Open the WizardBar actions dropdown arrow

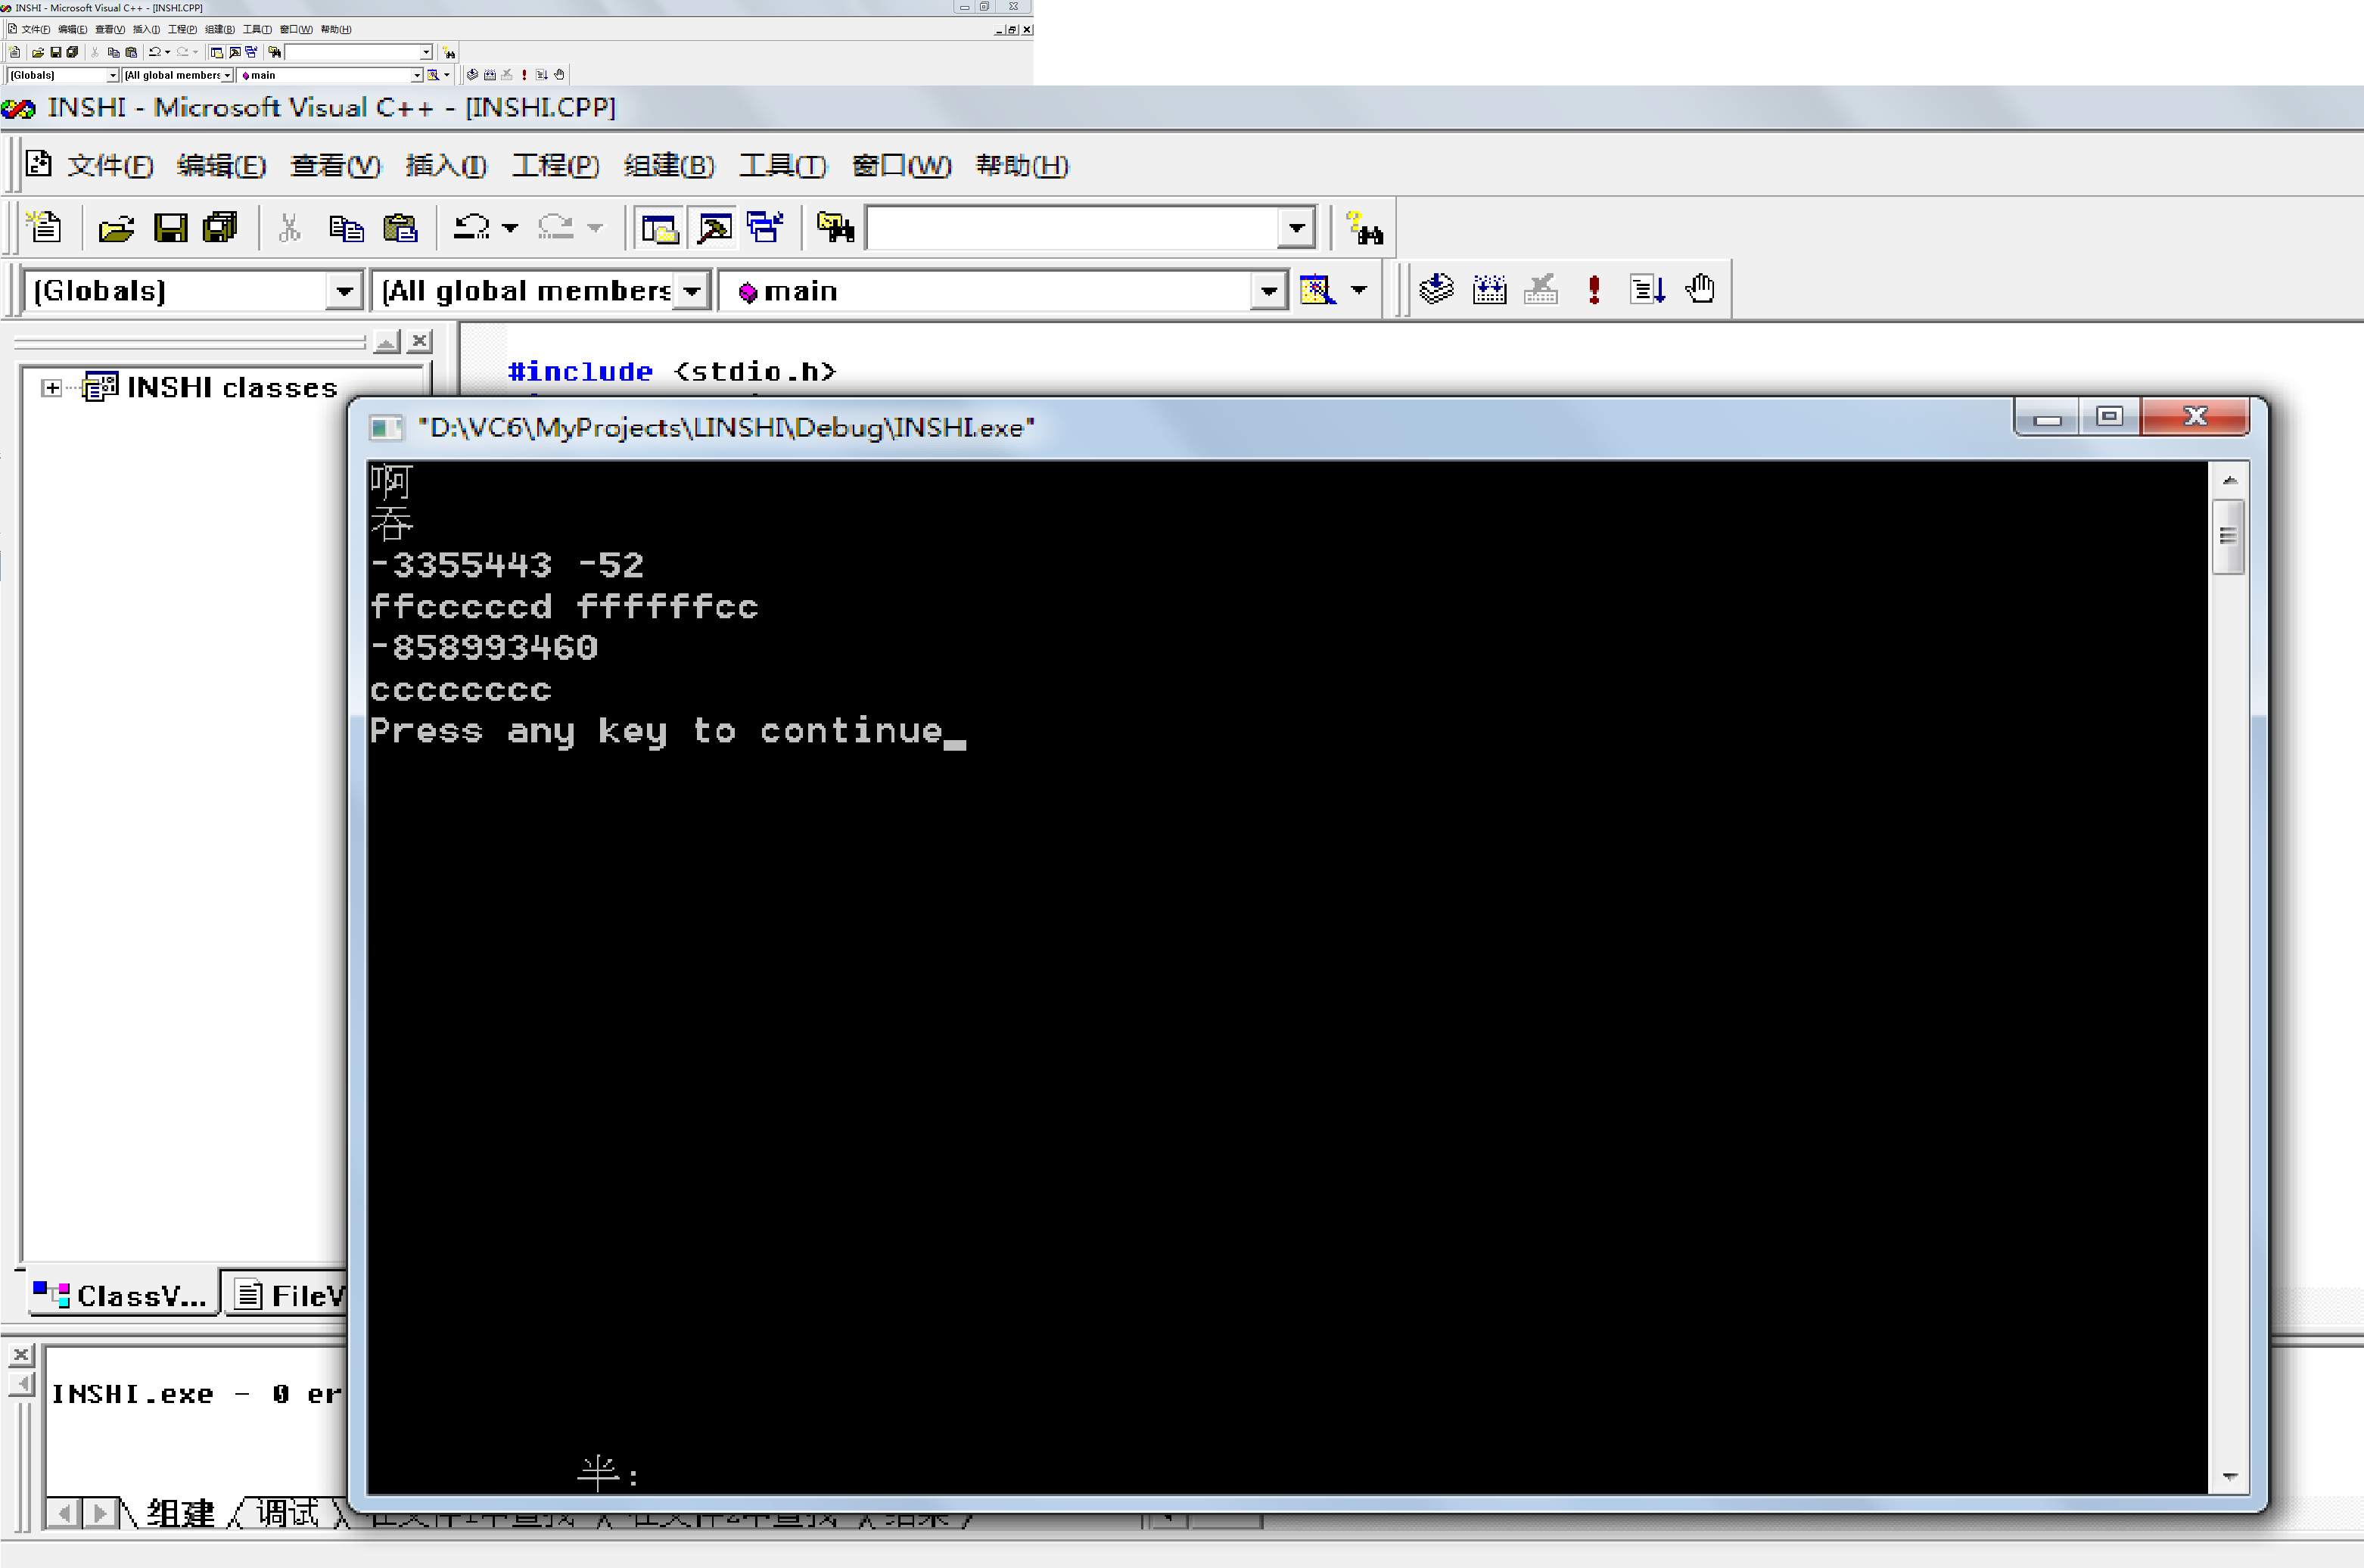click(1359, 290)
